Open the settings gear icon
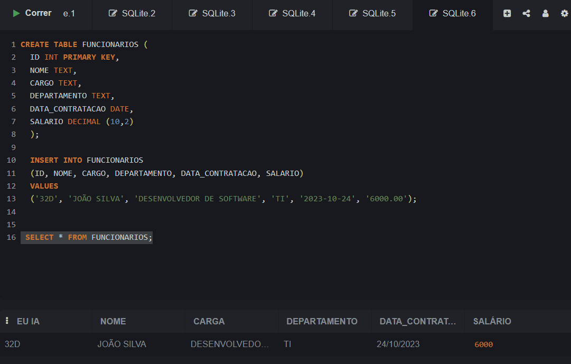 pos(564,14)
